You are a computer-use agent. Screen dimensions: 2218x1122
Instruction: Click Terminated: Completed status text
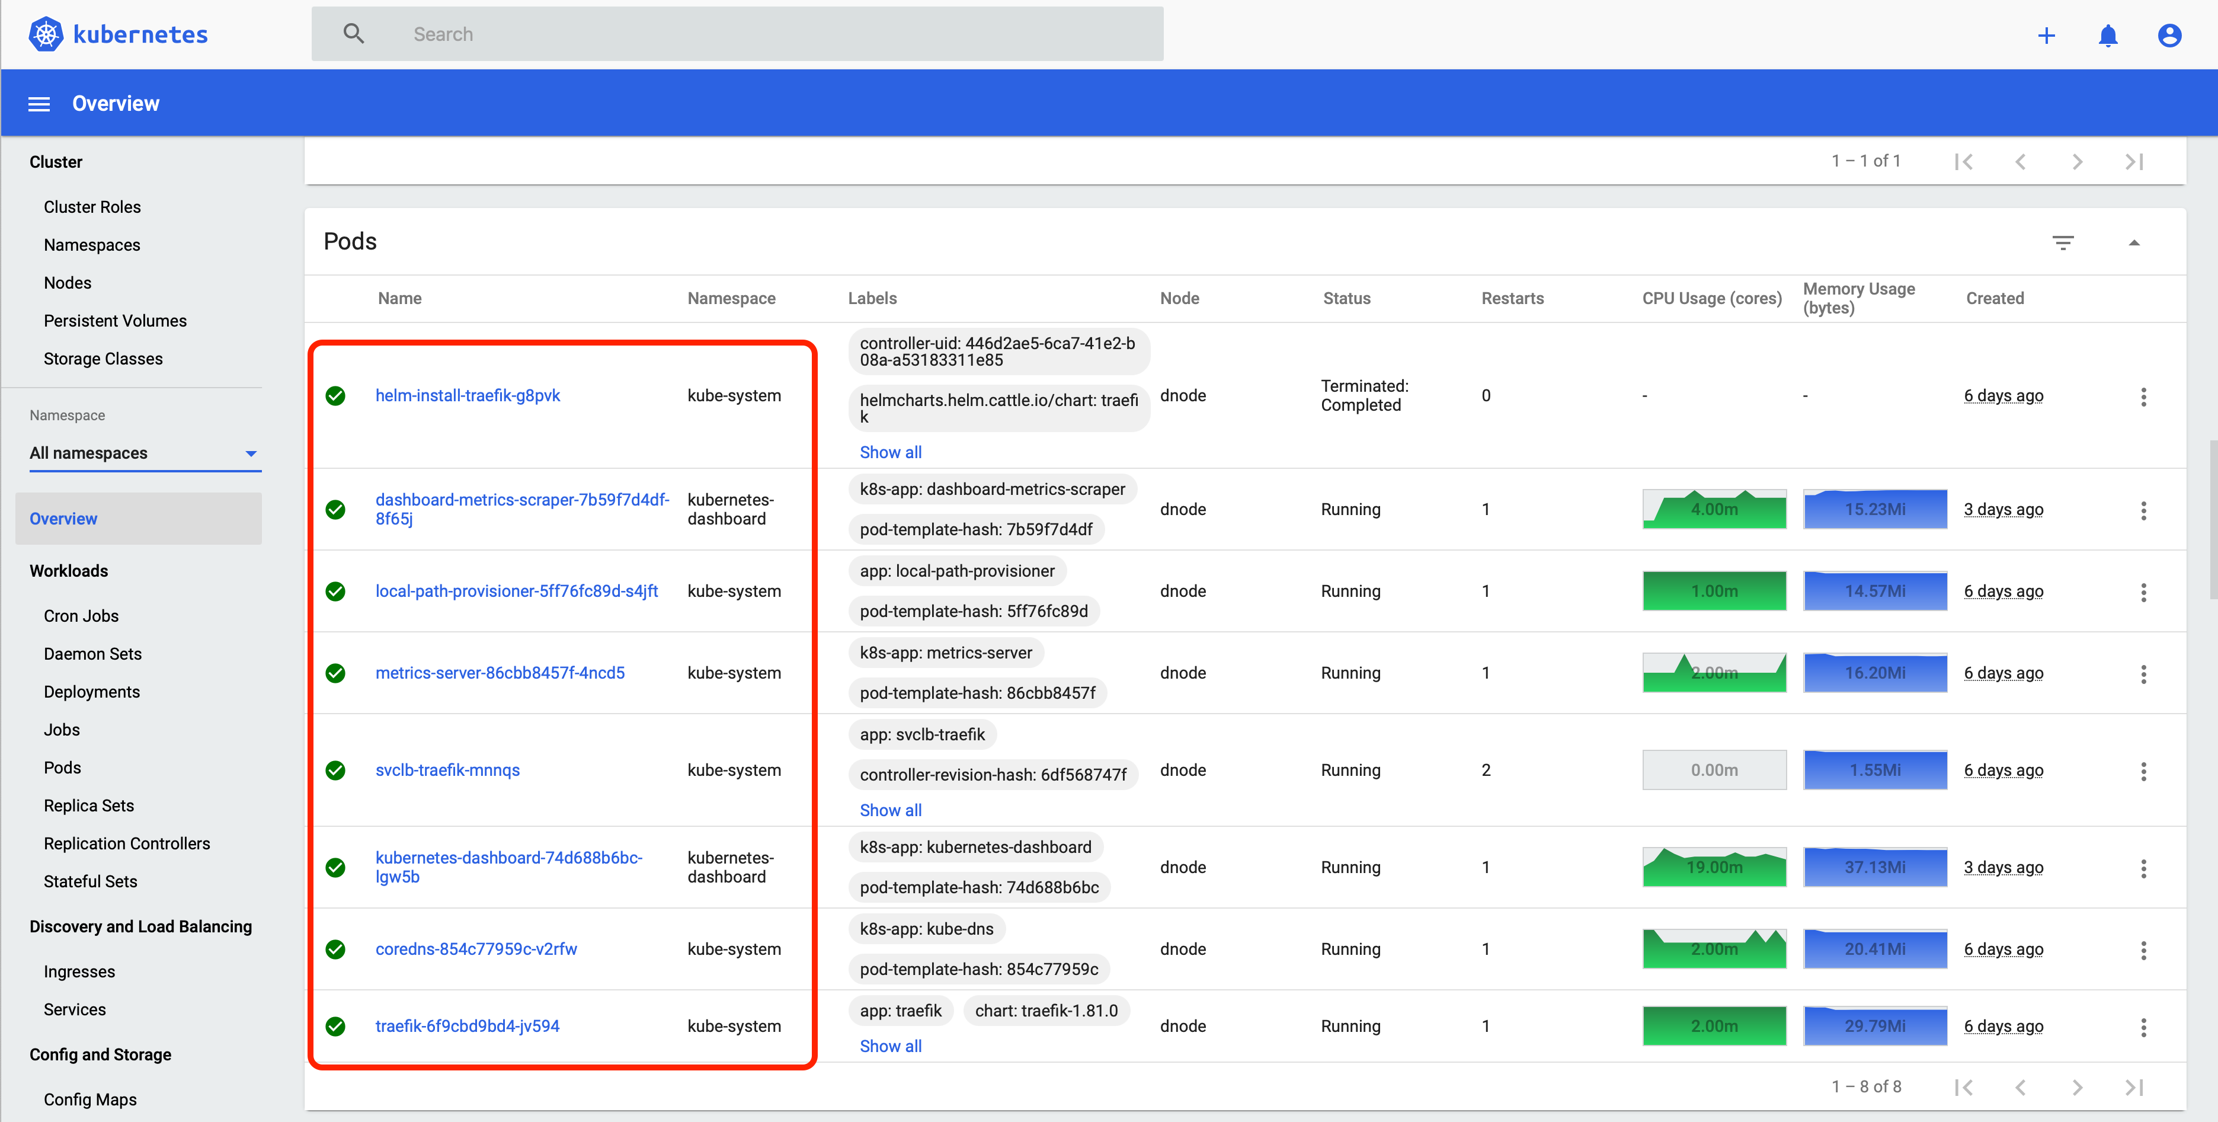(x=1364, y=395)
